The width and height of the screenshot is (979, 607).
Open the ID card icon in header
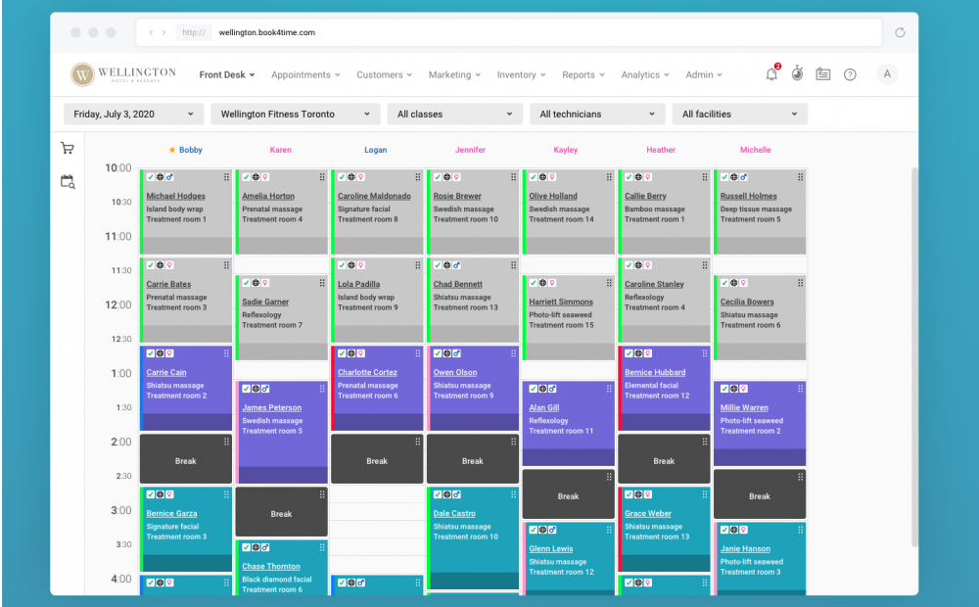coord(823,74)
